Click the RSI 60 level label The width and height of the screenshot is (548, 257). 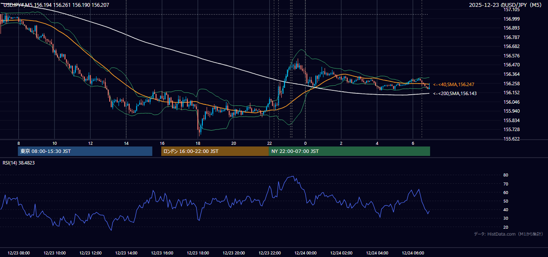pyautogui.click(x=506, y=192)
